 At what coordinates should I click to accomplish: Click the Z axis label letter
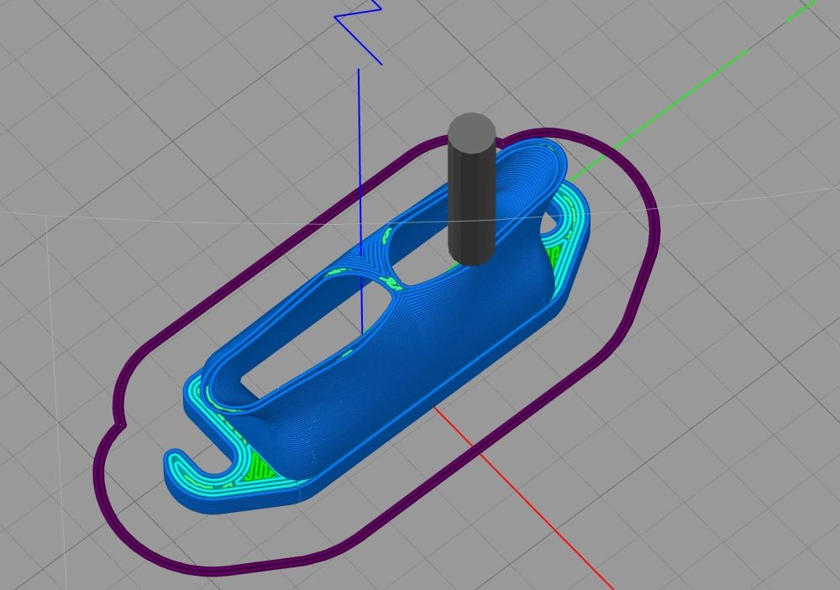(358, 31)
